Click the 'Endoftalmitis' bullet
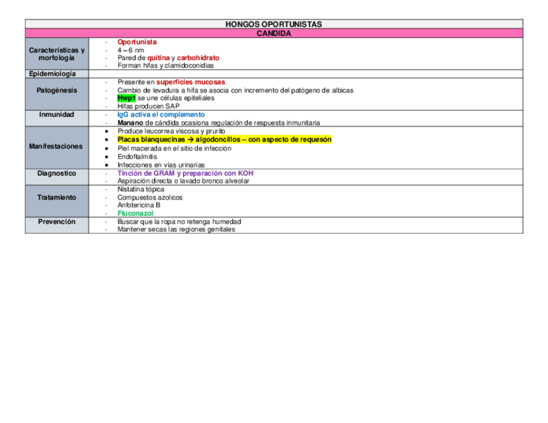This screenshot has height=423, width=548. (137, 157)
